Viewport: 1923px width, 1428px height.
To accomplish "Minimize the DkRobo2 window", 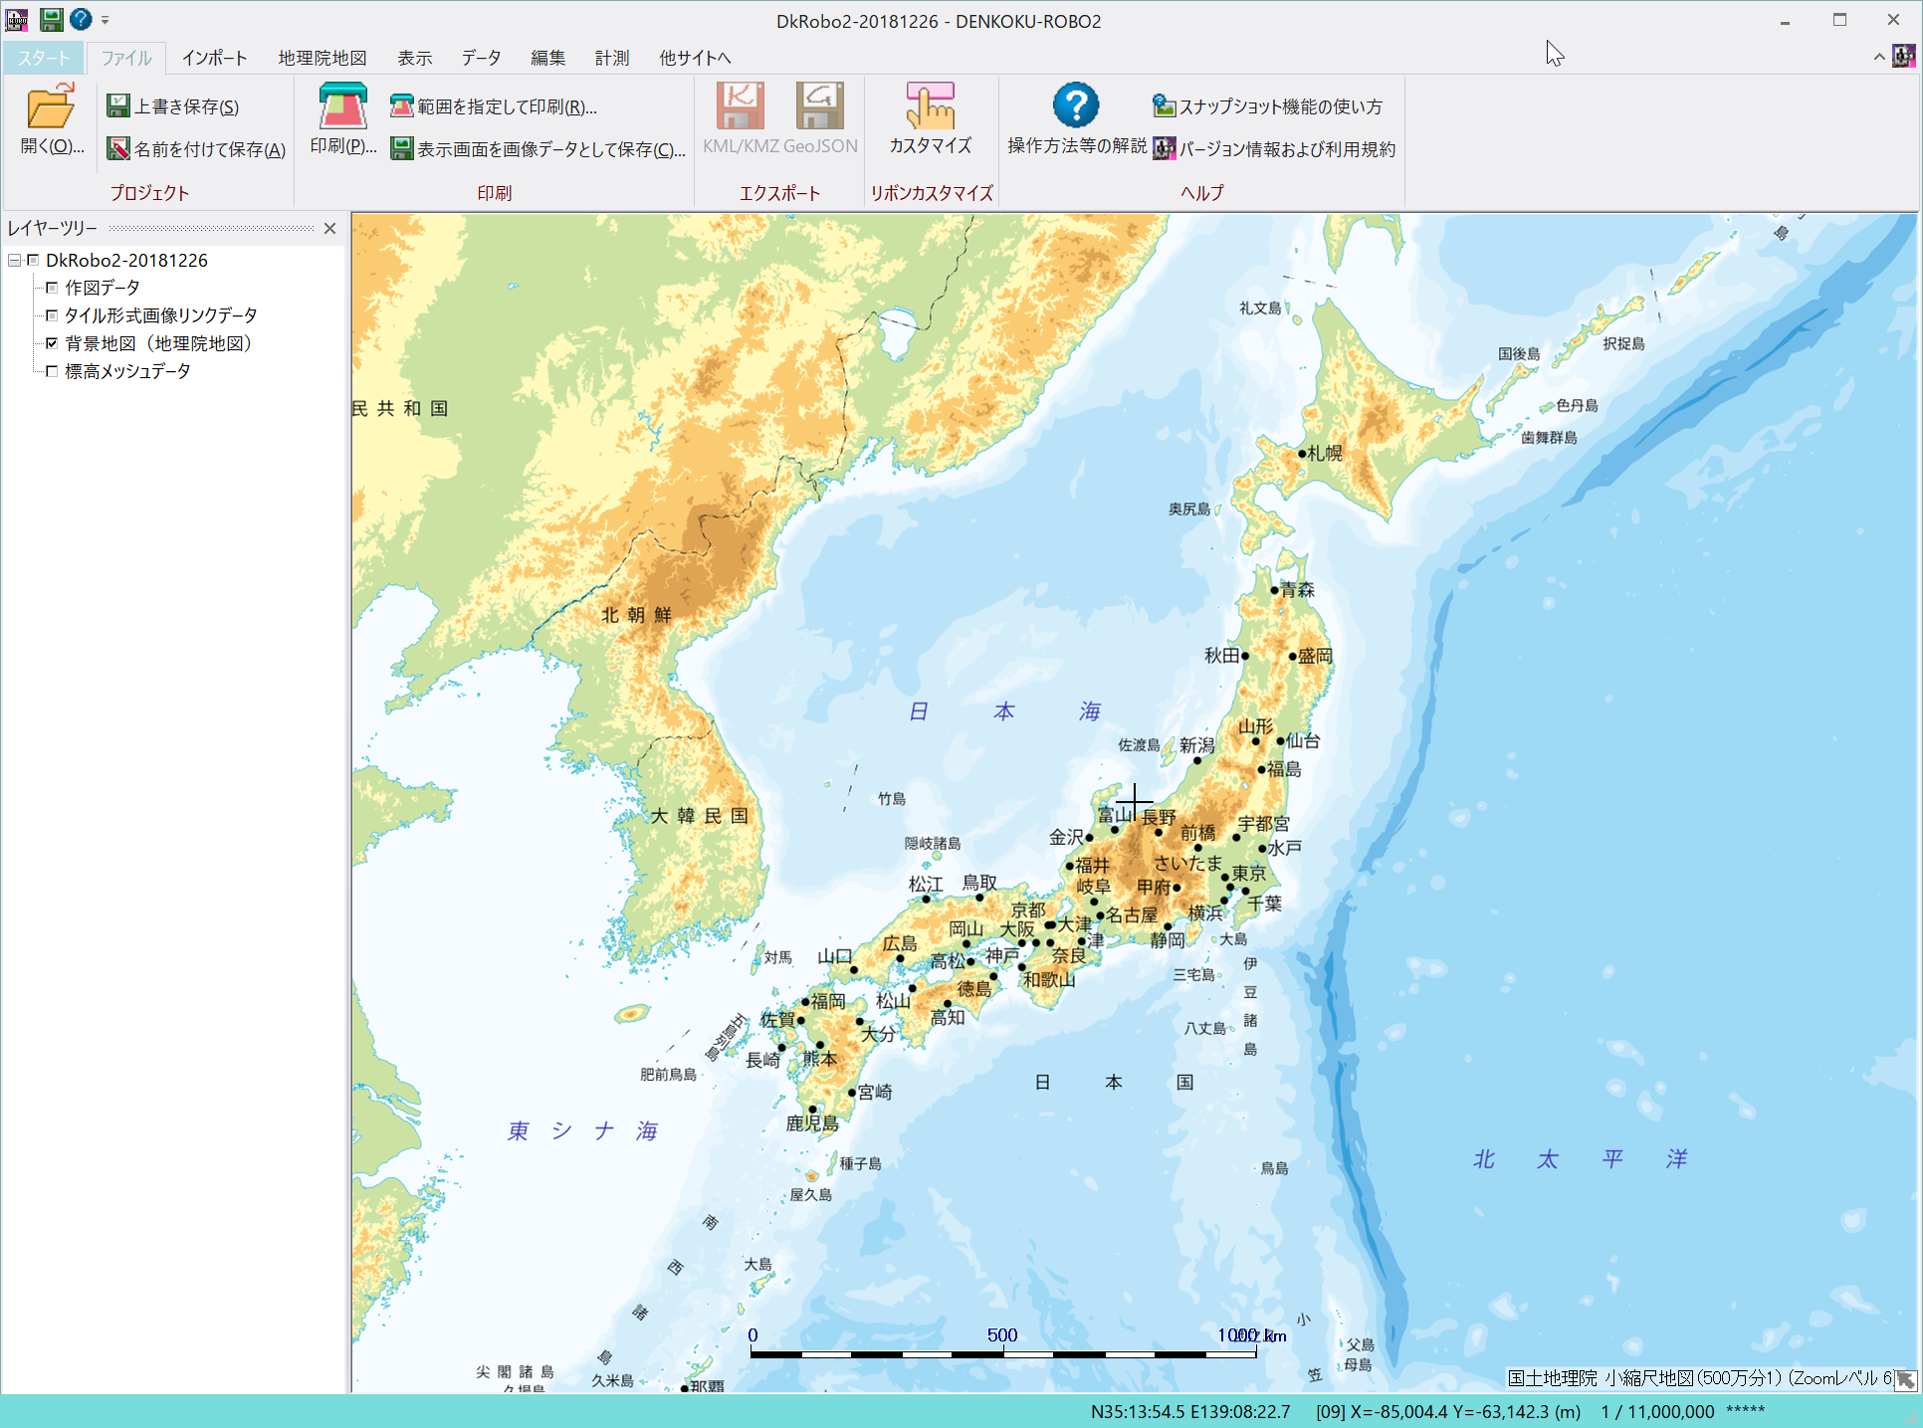I will (x=1785, y=20).
